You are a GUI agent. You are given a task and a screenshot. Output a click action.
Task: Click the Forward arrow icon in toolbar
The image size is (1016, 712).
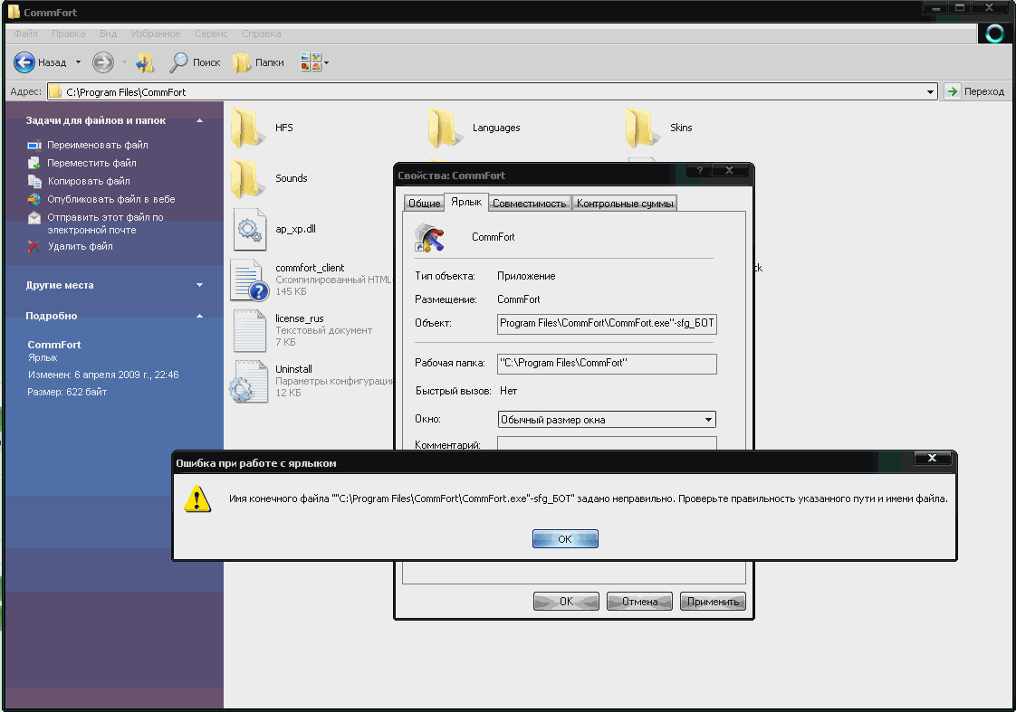pyautogui.click(x=103, y=62)
